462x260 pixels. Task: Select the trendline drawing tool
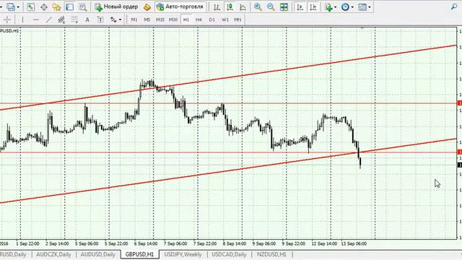point(48,19)
